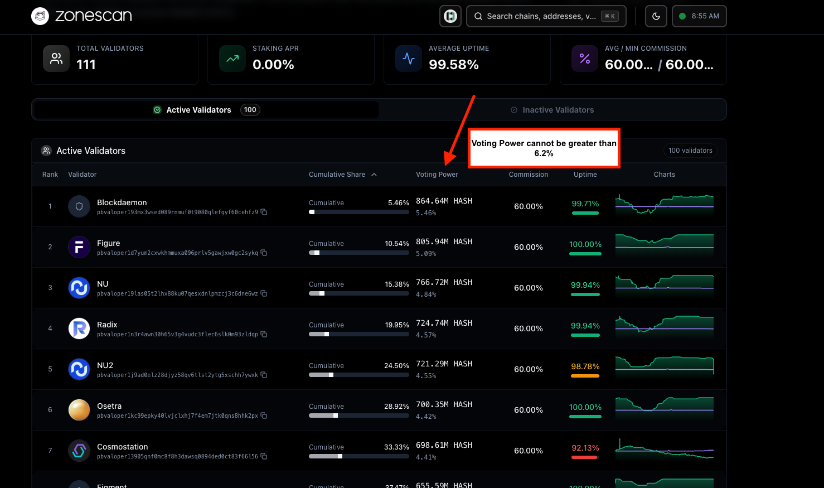This screenshot has width=824, height=488.
Task: Click the NU validator avatar
Action: pyautogui.click(x=79, y=288)
